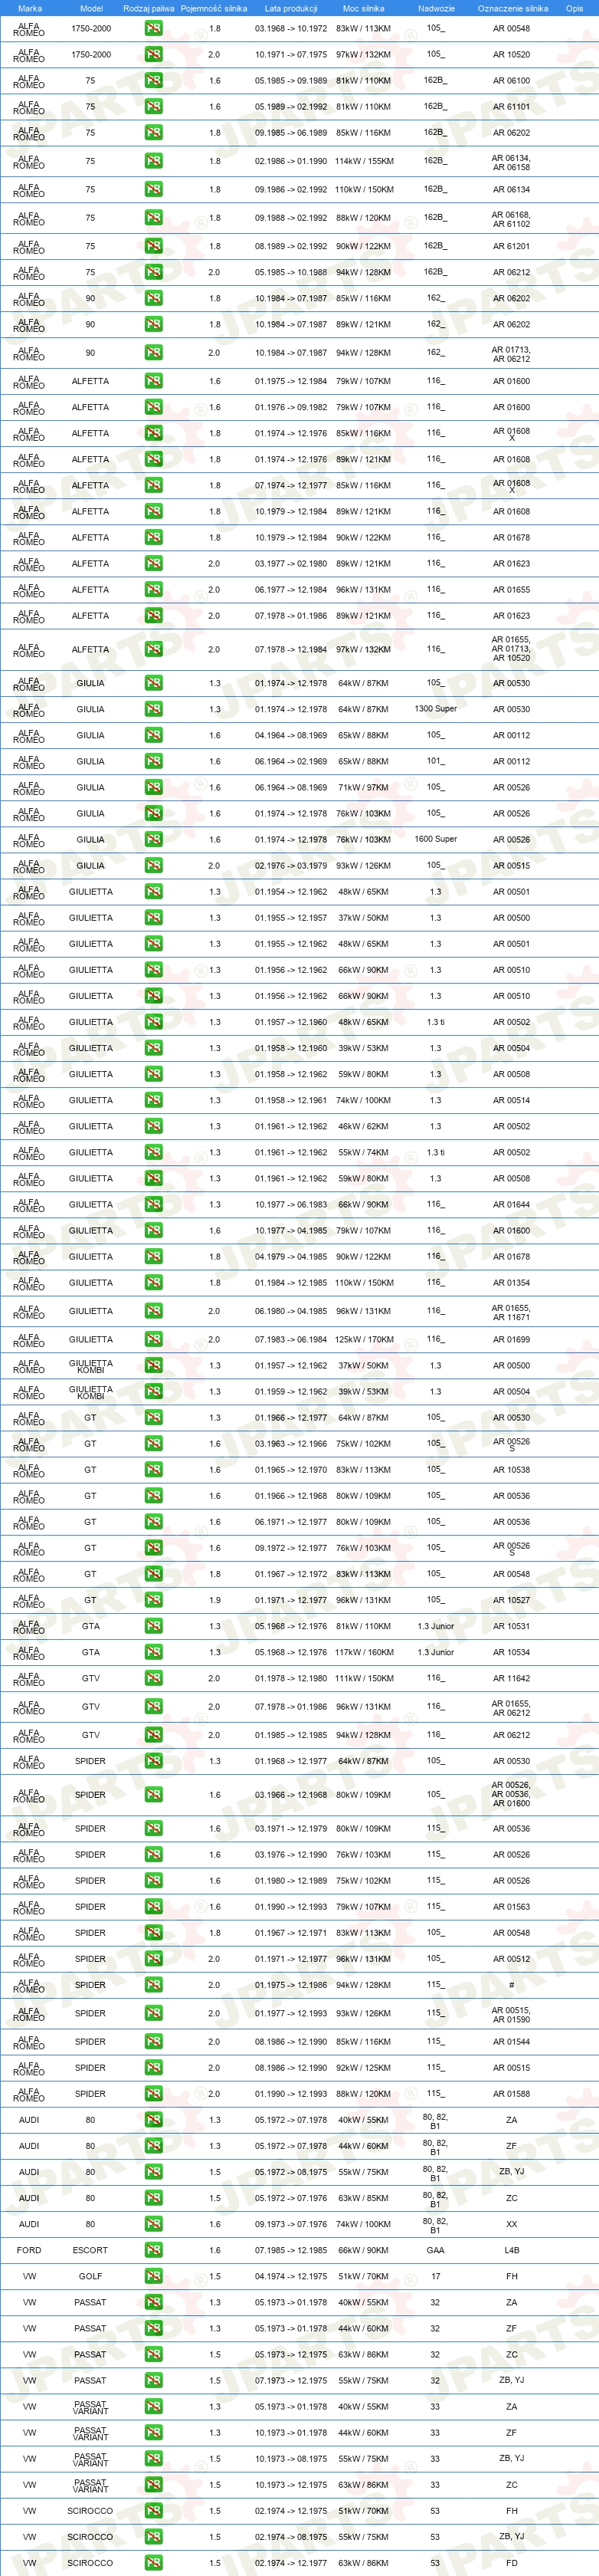Click the 125kW / 170KM power cell
The image size is (599, 2576).
click(363, 1339)
